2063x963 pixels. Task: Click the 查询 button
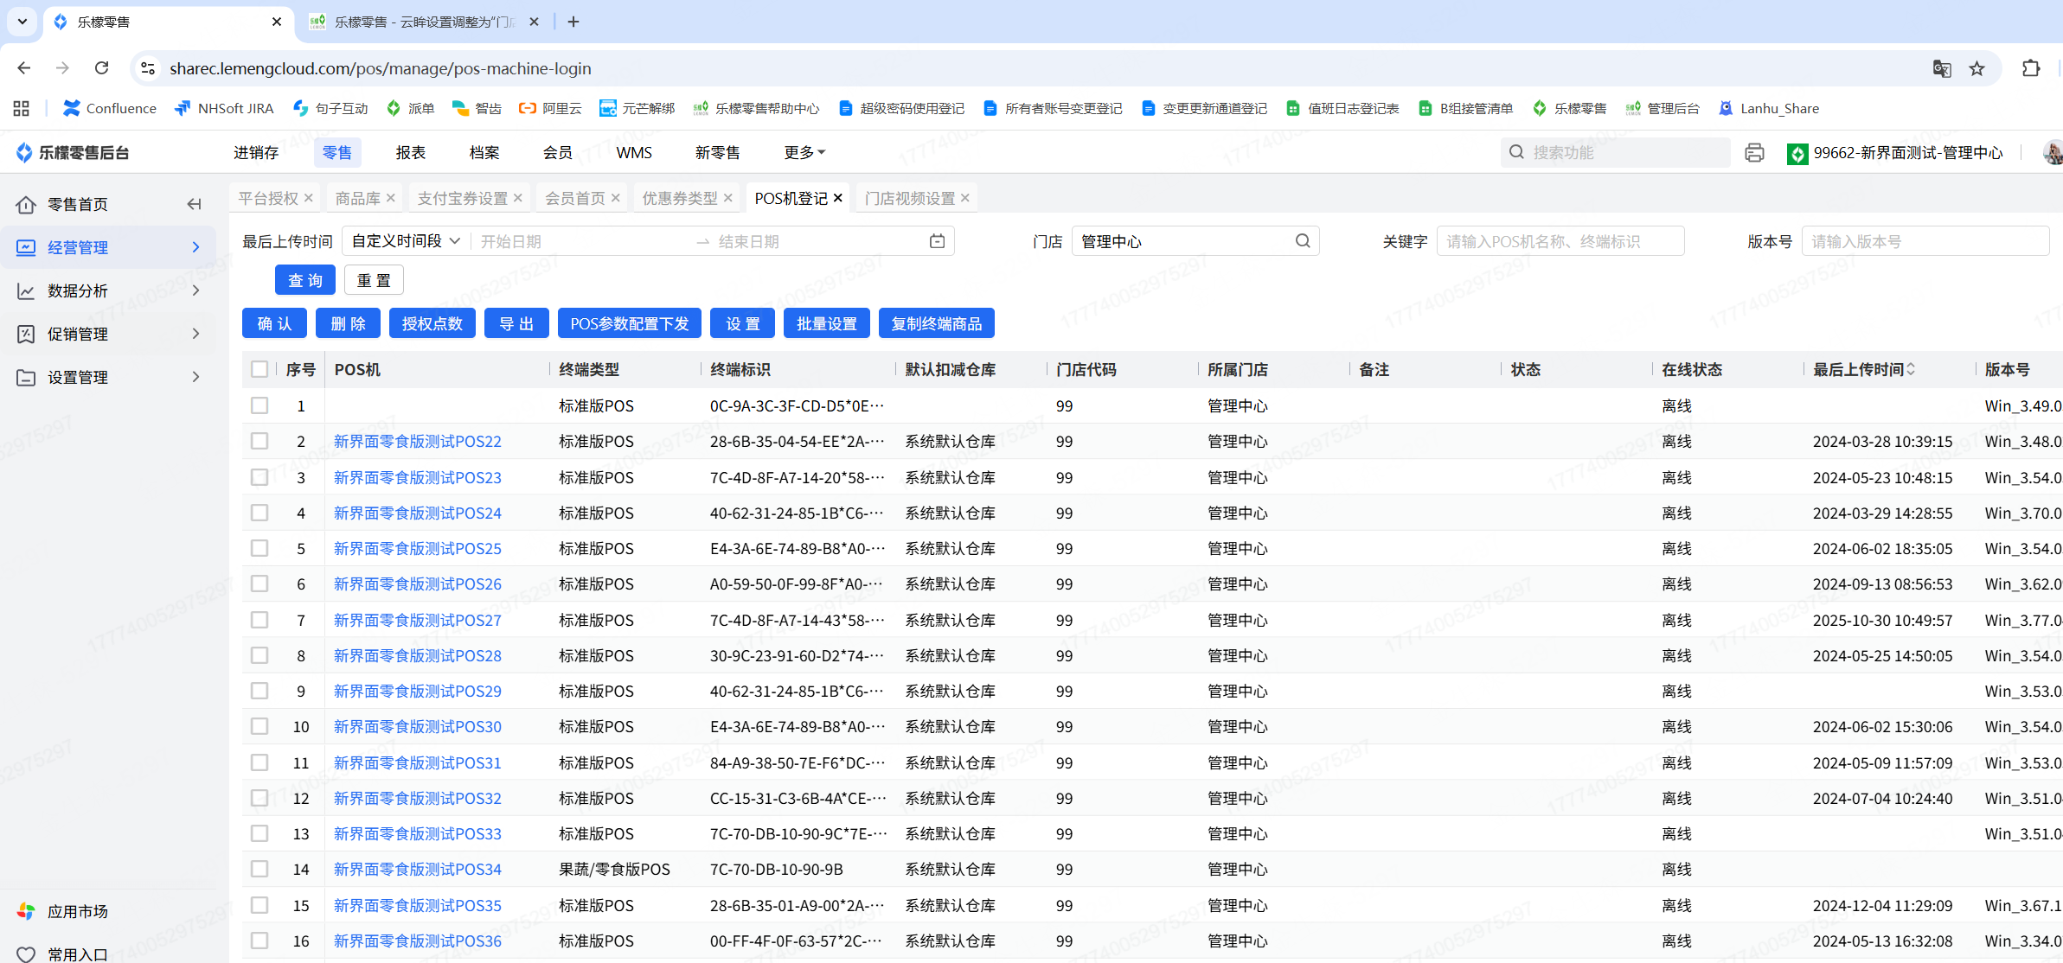(x=304, y=280)
